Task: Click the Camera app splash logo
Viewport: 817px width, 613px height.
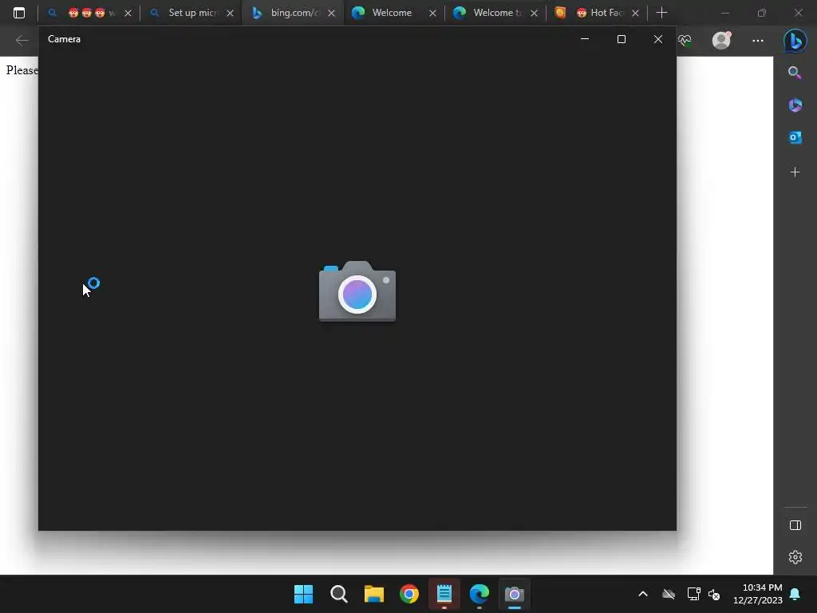Action: coord(357,291)
